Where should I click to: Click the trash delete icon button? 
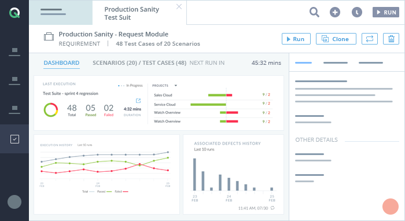tap(391, 39)
